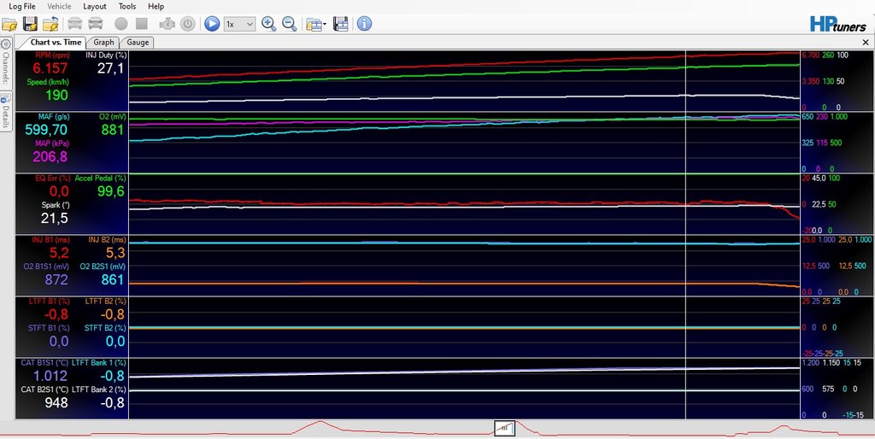The height and width of the screenshot is (439, 875).
Task: Click the MAP value 206,8
Action: pyautogui.click(x=50, y=157)
